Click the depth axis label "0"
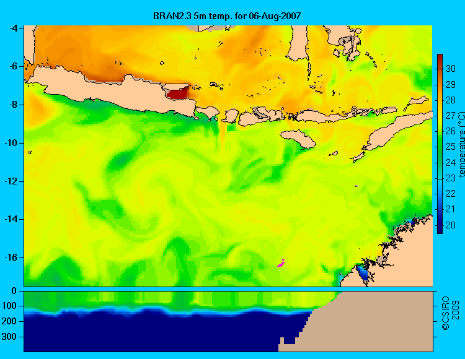465x359 pixels. click(x=14, y=291)
